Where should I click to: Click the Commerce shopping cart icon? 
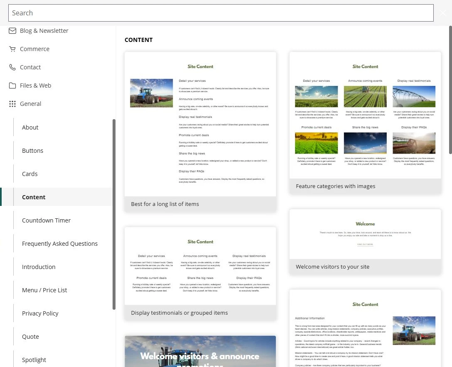[x=12, y=49]
